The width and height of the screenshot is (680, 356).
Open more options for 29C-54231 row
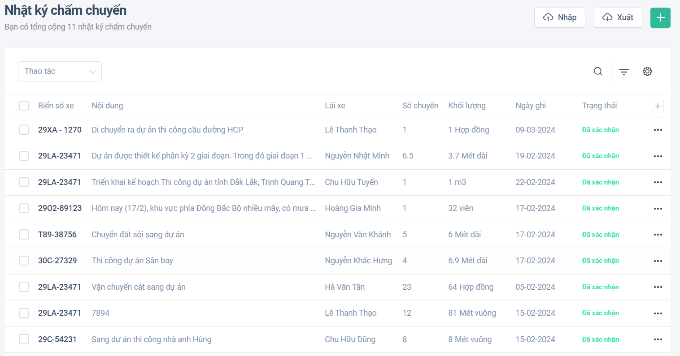(658, 340)
